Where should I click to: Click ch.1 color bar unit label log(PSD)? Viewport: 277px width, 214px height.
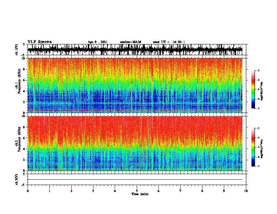(x=262, y=91)
